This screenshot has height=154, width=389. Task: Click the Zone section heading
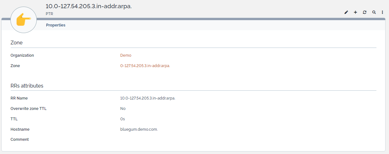click(17, 43)
